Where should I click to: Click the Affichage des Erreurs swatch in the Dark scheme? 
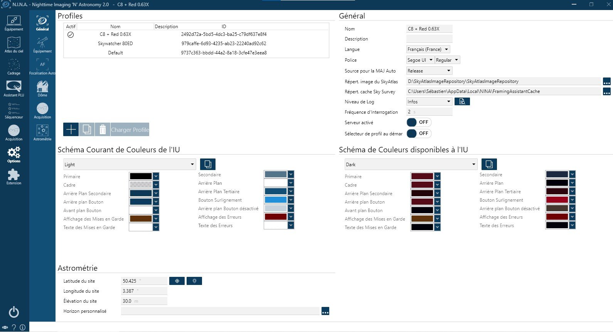coord(557,217)
